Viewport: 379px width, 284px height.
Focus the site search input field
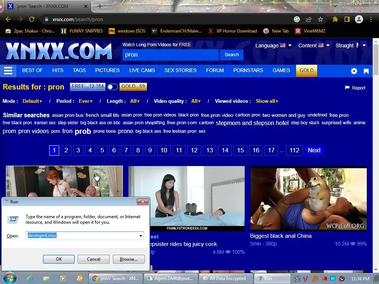click(170, 55)
